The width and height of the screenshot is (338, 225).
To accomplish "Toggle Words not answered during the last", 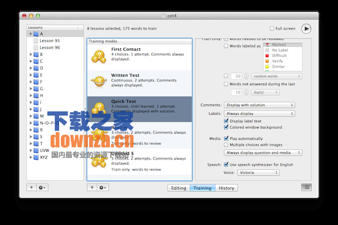I will coord(226,84).
